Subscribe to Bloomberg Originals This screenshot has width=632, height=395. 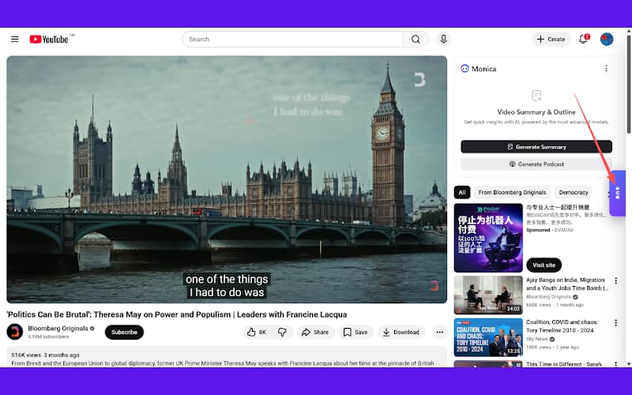(124, 332)
